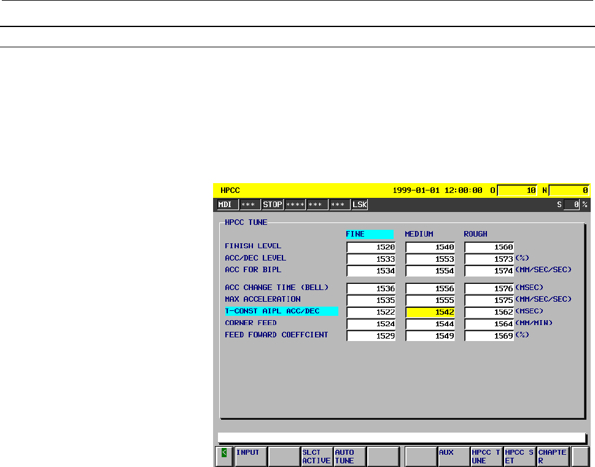Select Acc Change Time field 1536

point(371,289)
